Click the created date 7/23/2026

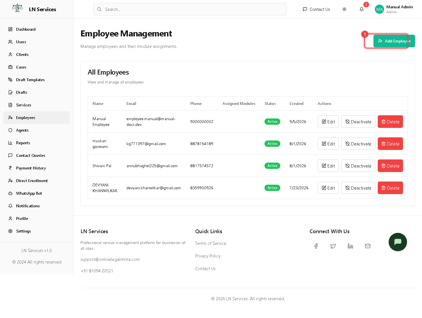click(x=299, y=188)
